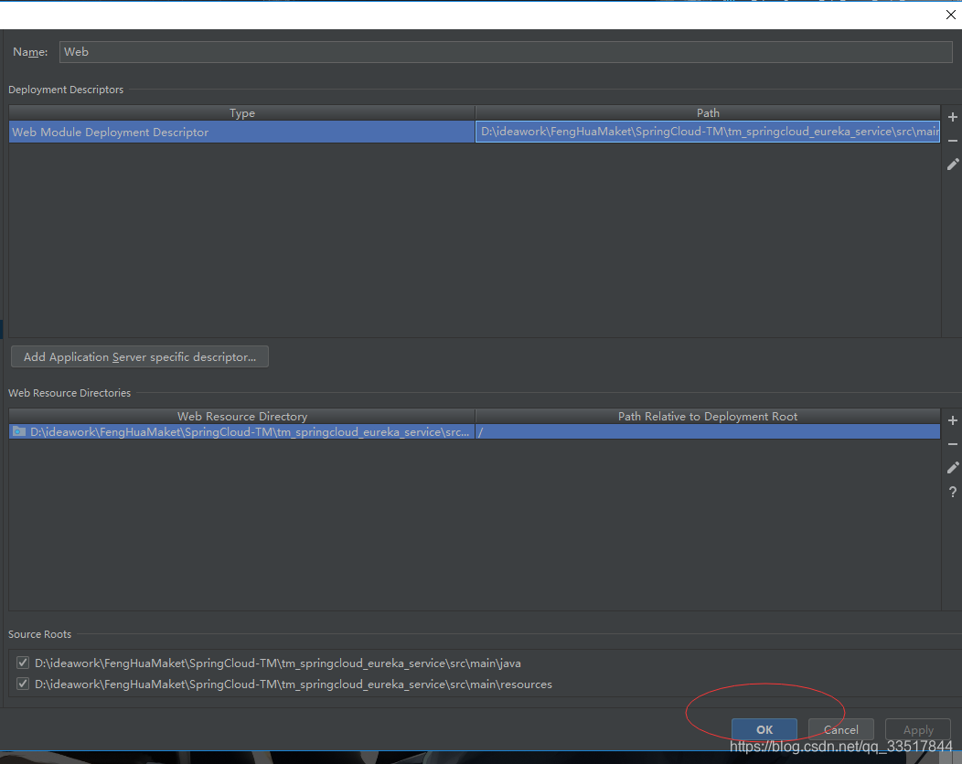Screen dimensions: 962x764
Task: Select the Web Module Deployment Descriptor row
Action: [241, 132]
